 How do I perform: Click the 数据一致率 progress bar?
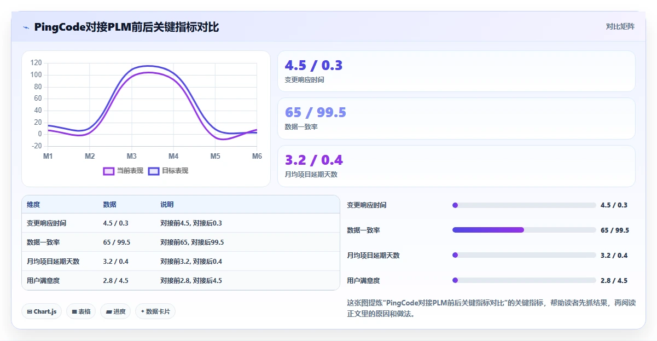pyautogui.click(x=524, y=230)
